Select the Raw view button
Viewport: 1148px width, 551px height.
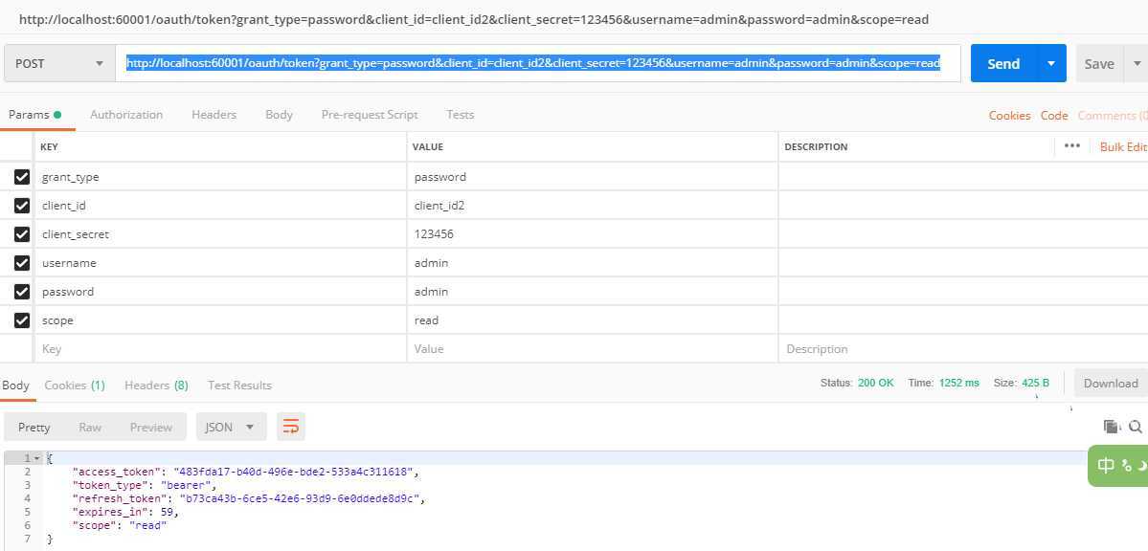(90, 427)
